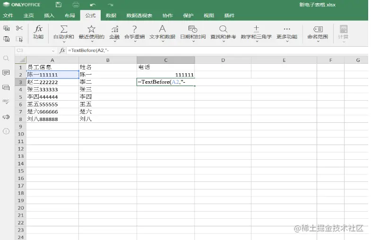Image resolution: width=371 pixels, height=240 pixels.
Task: Select column D header
Action: pyautogui.click(x=223, y=60)
